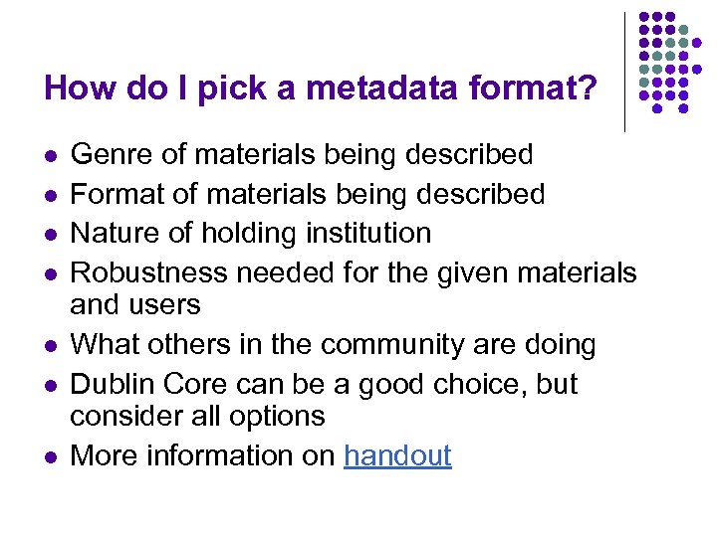Image resolution: width=717 pixels, height=537 pixels.
Task: Select 'What others in the community are doing'
Action: [x=335, y=345]
